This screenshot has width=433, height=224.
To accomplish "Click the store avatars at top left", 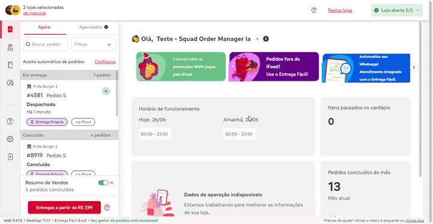I will 13,10.
